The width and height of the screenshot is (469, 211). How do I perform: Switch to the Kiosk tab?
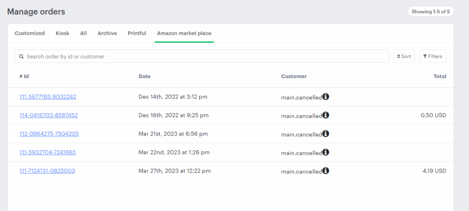coord(62,33)
